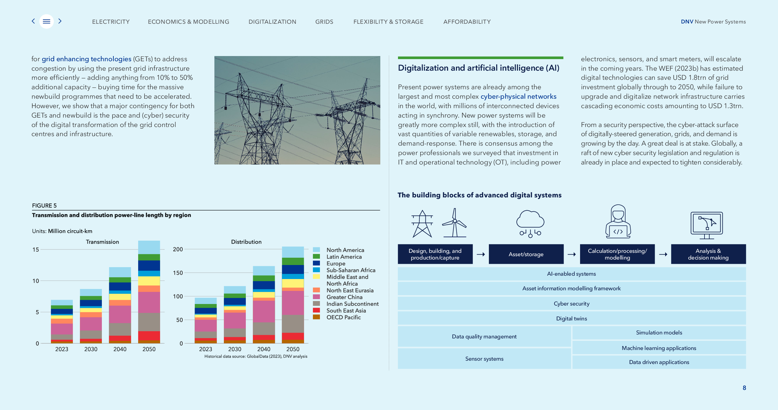Open the FLEXIBILITY & STORAGE section
This screenshot has height=410, width=778.
pos(388,22)
